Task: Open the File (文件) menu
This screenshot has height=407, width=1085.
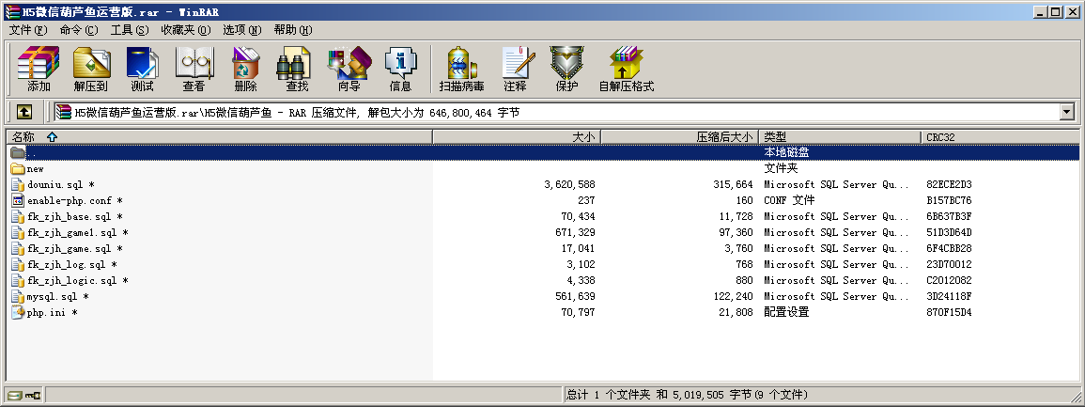Action: pos(28,30)
